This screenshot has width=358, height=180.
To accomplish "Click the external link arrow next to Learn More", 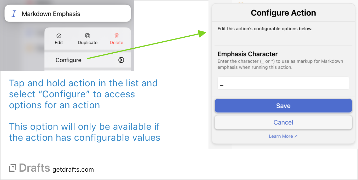I will pyautogui.click(x=296, y=136).
